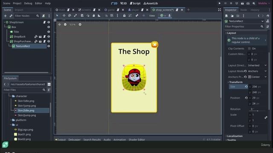
Task: Add a new node to the scene
Action: tap(6, 16)
